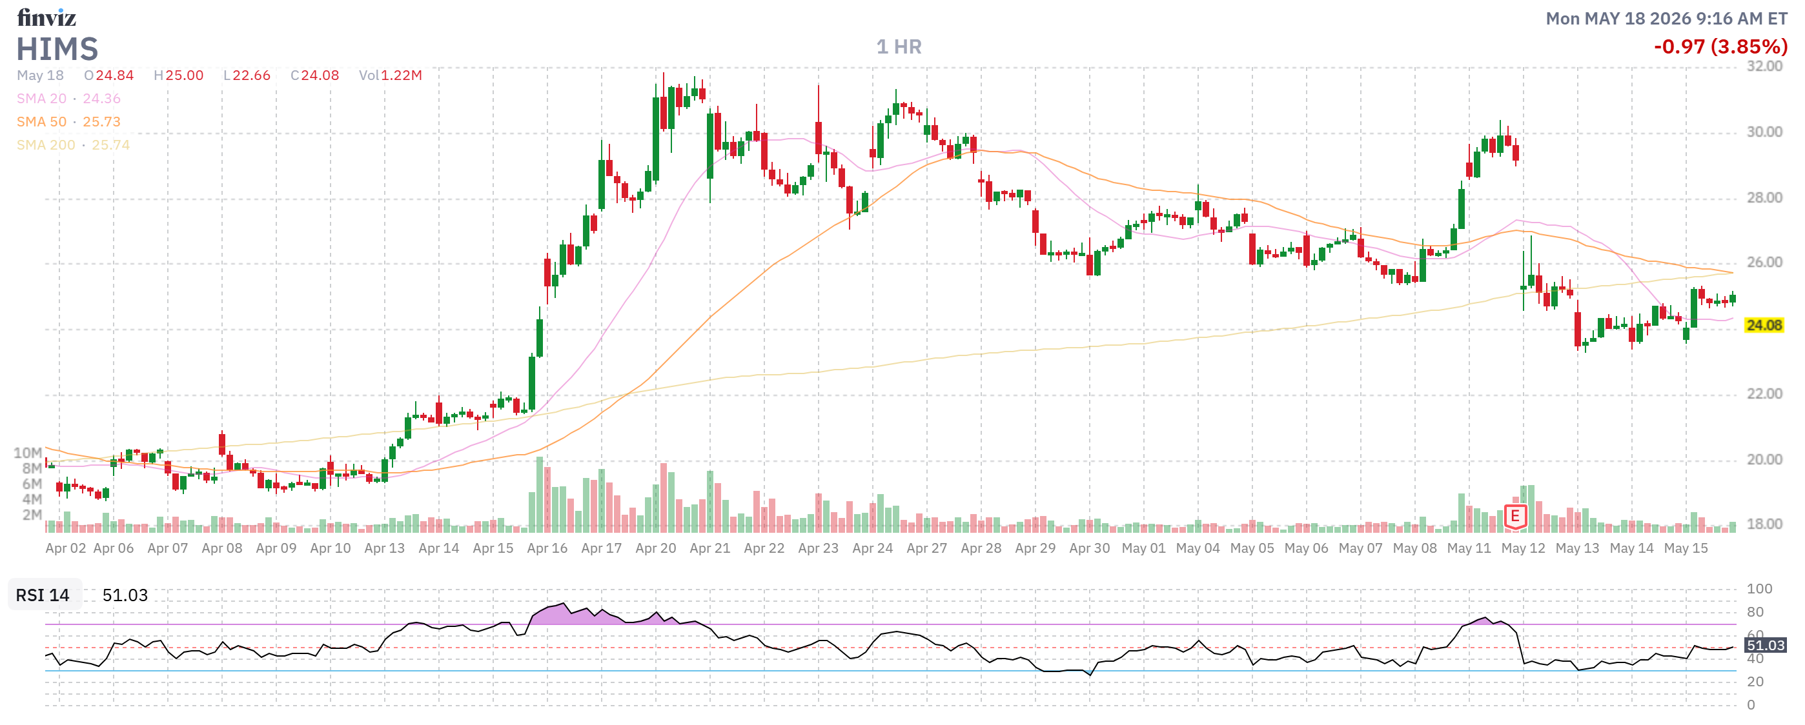Viewport: 1805px width, 725px height.
Task: Click the Apr 23 date axis label
Action: pos(819,548)
